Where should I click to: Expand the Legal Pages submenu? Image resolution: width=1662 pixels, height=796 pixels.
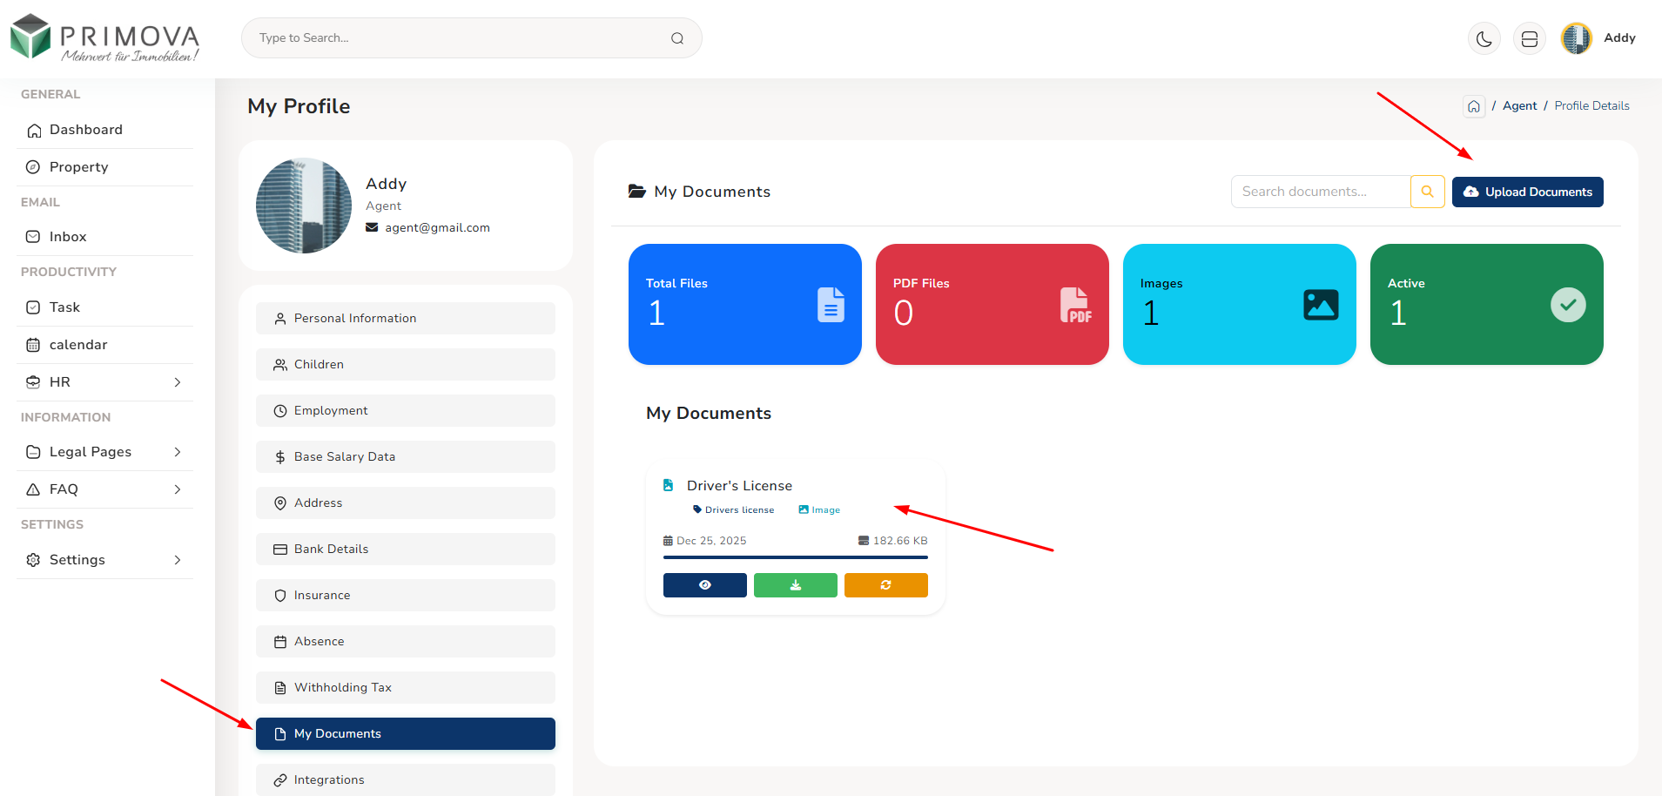tap(104, 452)
